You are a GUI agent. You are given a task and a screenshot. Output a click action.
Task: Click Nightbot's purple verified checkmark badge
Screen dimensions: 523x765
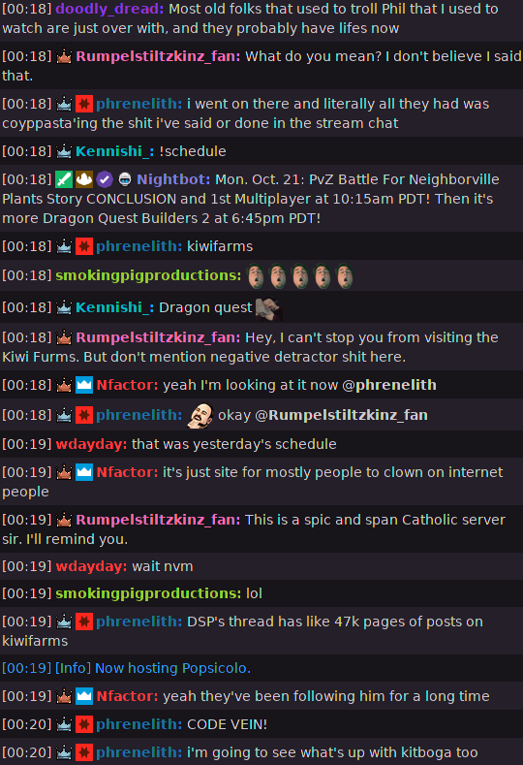tap(105, 179)
